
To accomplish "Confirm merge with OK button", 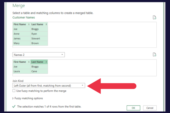I will coord(133,108).
